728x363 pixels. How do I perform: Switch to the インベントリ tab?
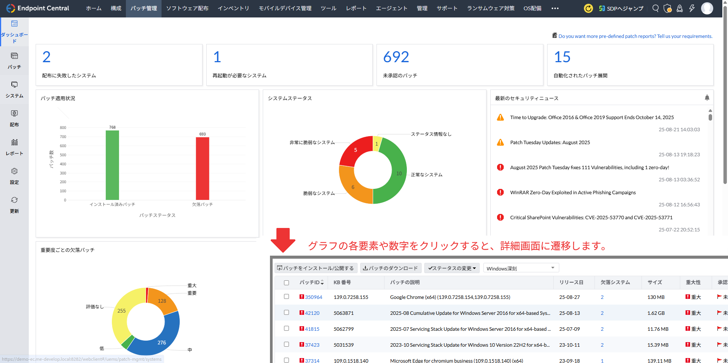coord(233,8)
